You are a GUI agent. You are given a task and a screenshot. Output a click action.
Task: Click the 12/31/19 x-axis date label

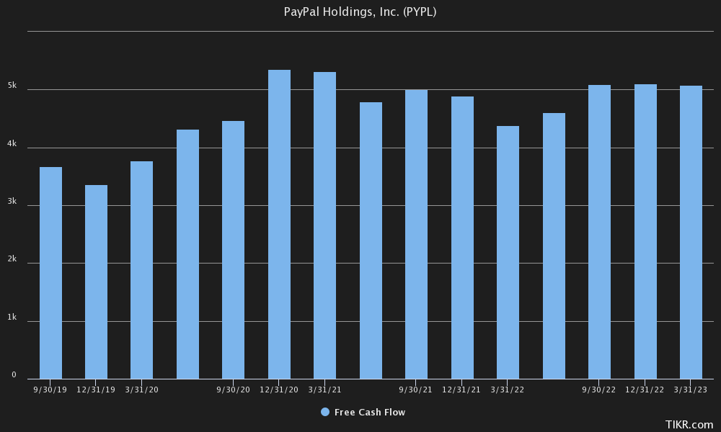tap(96, 390)
